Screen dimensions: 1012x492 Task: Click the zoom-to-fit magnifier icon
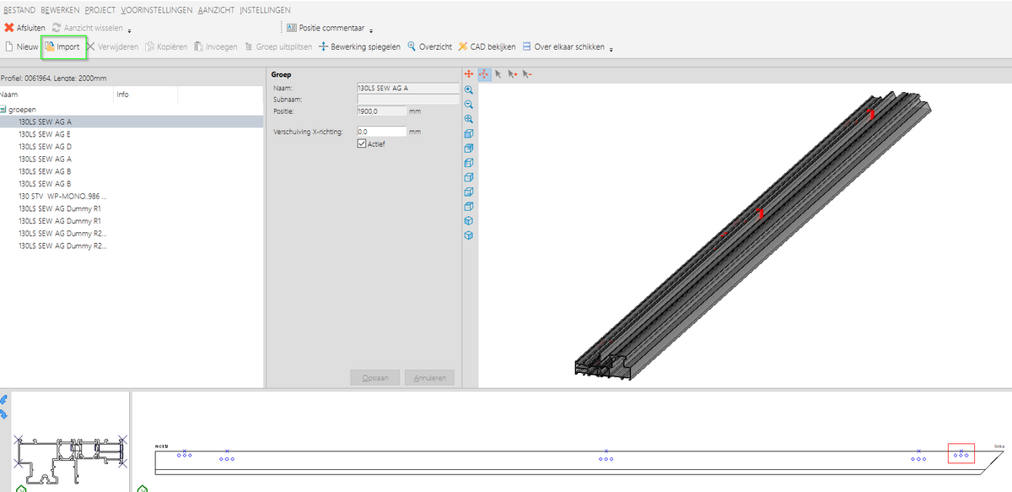click(x=469, y=119)
